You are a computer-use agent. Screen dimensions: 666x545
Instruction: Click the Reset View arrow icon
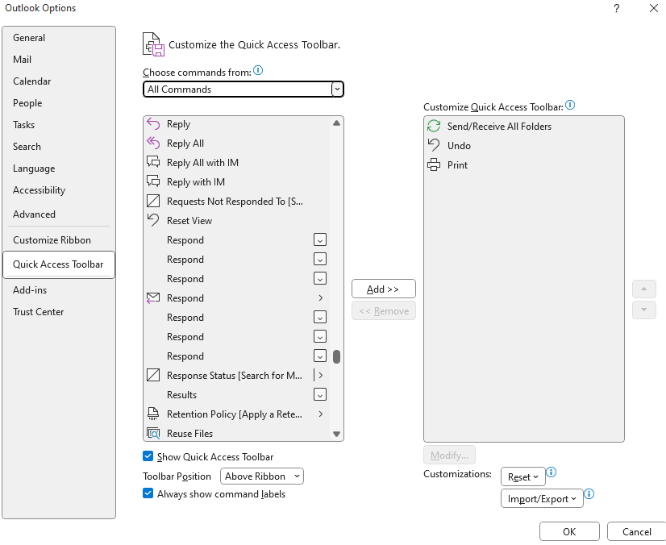(153, 220)
